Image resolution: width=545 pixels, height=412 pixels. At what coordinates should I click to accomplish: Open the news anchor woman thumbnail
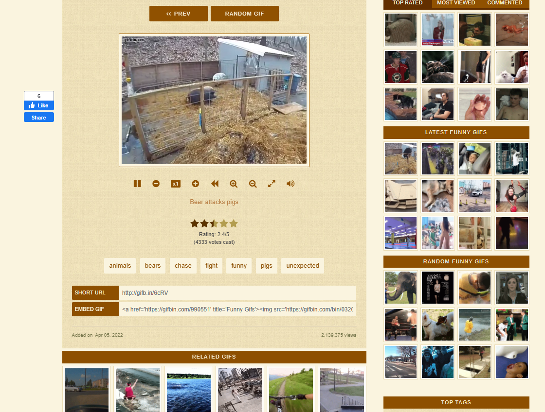(x=437, y=30)
